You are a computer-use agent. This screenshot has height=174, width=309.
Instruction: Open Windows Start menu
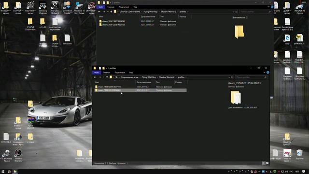pos(3,172)
